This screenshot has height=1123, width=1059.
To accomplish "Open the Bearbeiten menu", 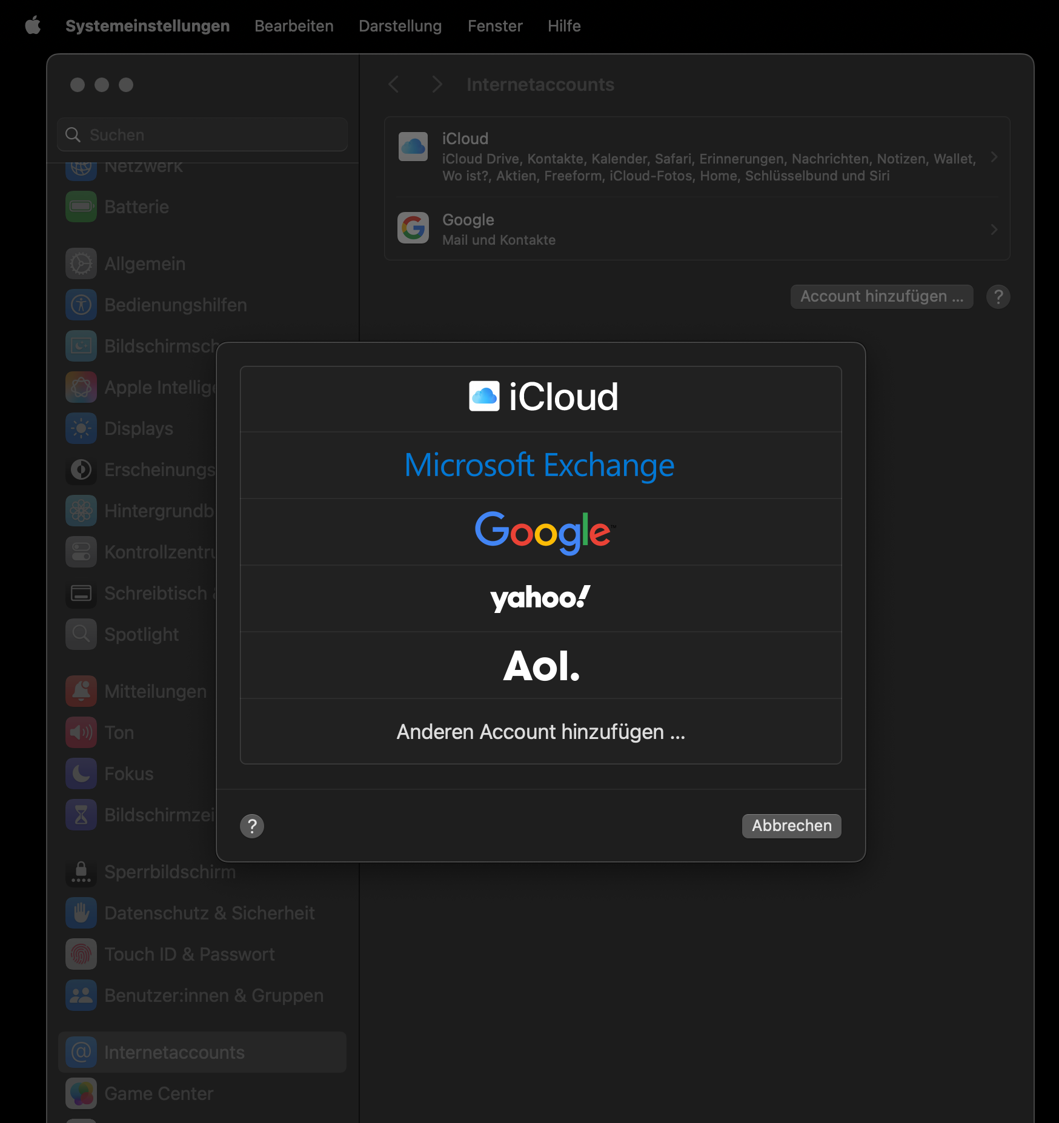I will click(294, 26).
